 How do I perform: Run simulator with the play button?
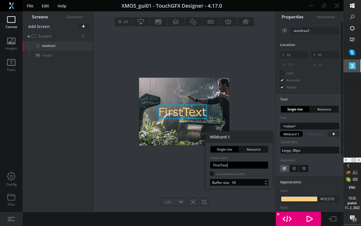tap(309, 219)
